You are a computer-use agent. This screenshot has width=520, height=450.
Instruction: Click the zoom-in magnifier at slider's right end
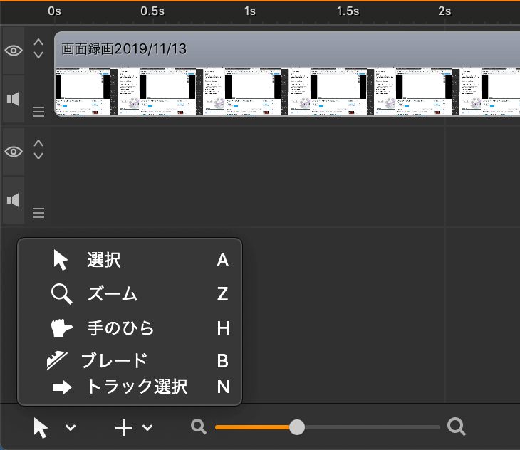point(457,427)
